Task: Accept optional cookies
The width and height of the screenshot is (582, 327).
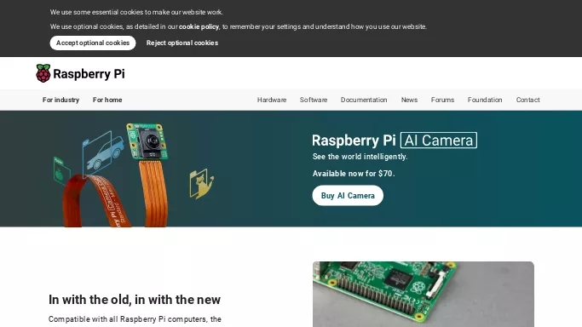Action: pos(93,43)
